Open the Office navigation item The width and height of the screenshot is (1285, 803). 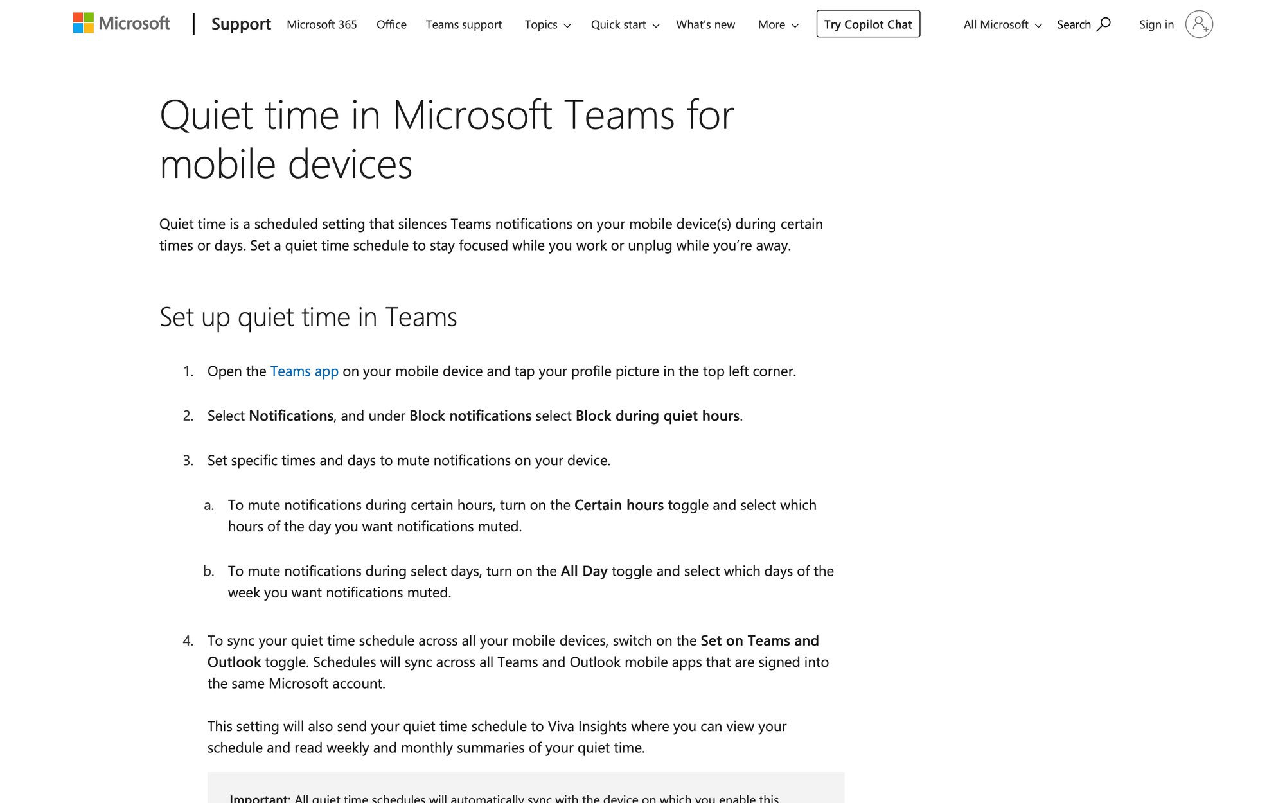(x=391, y=24)
